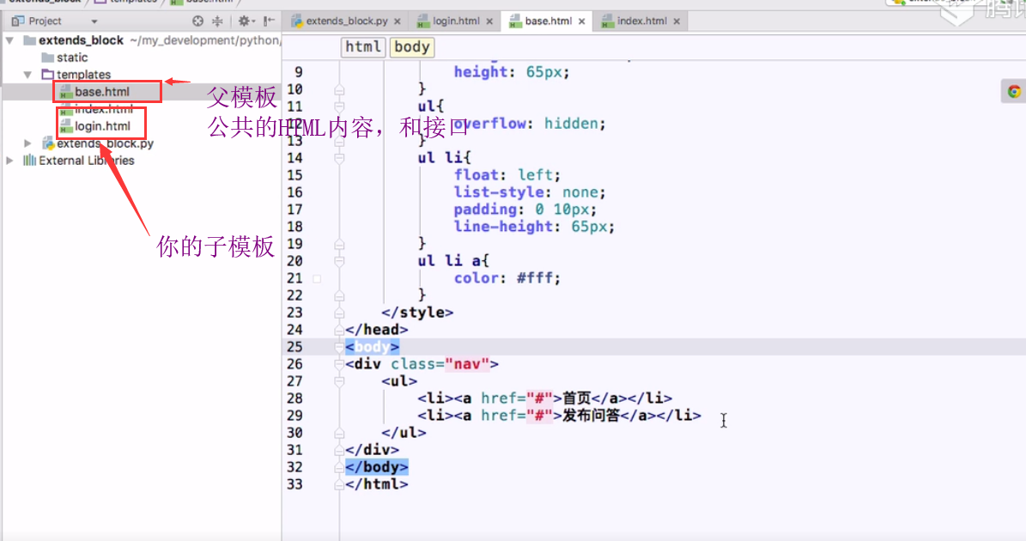Click the 'ul li{' selector text
1026x541 pixels.
(445, 158)
